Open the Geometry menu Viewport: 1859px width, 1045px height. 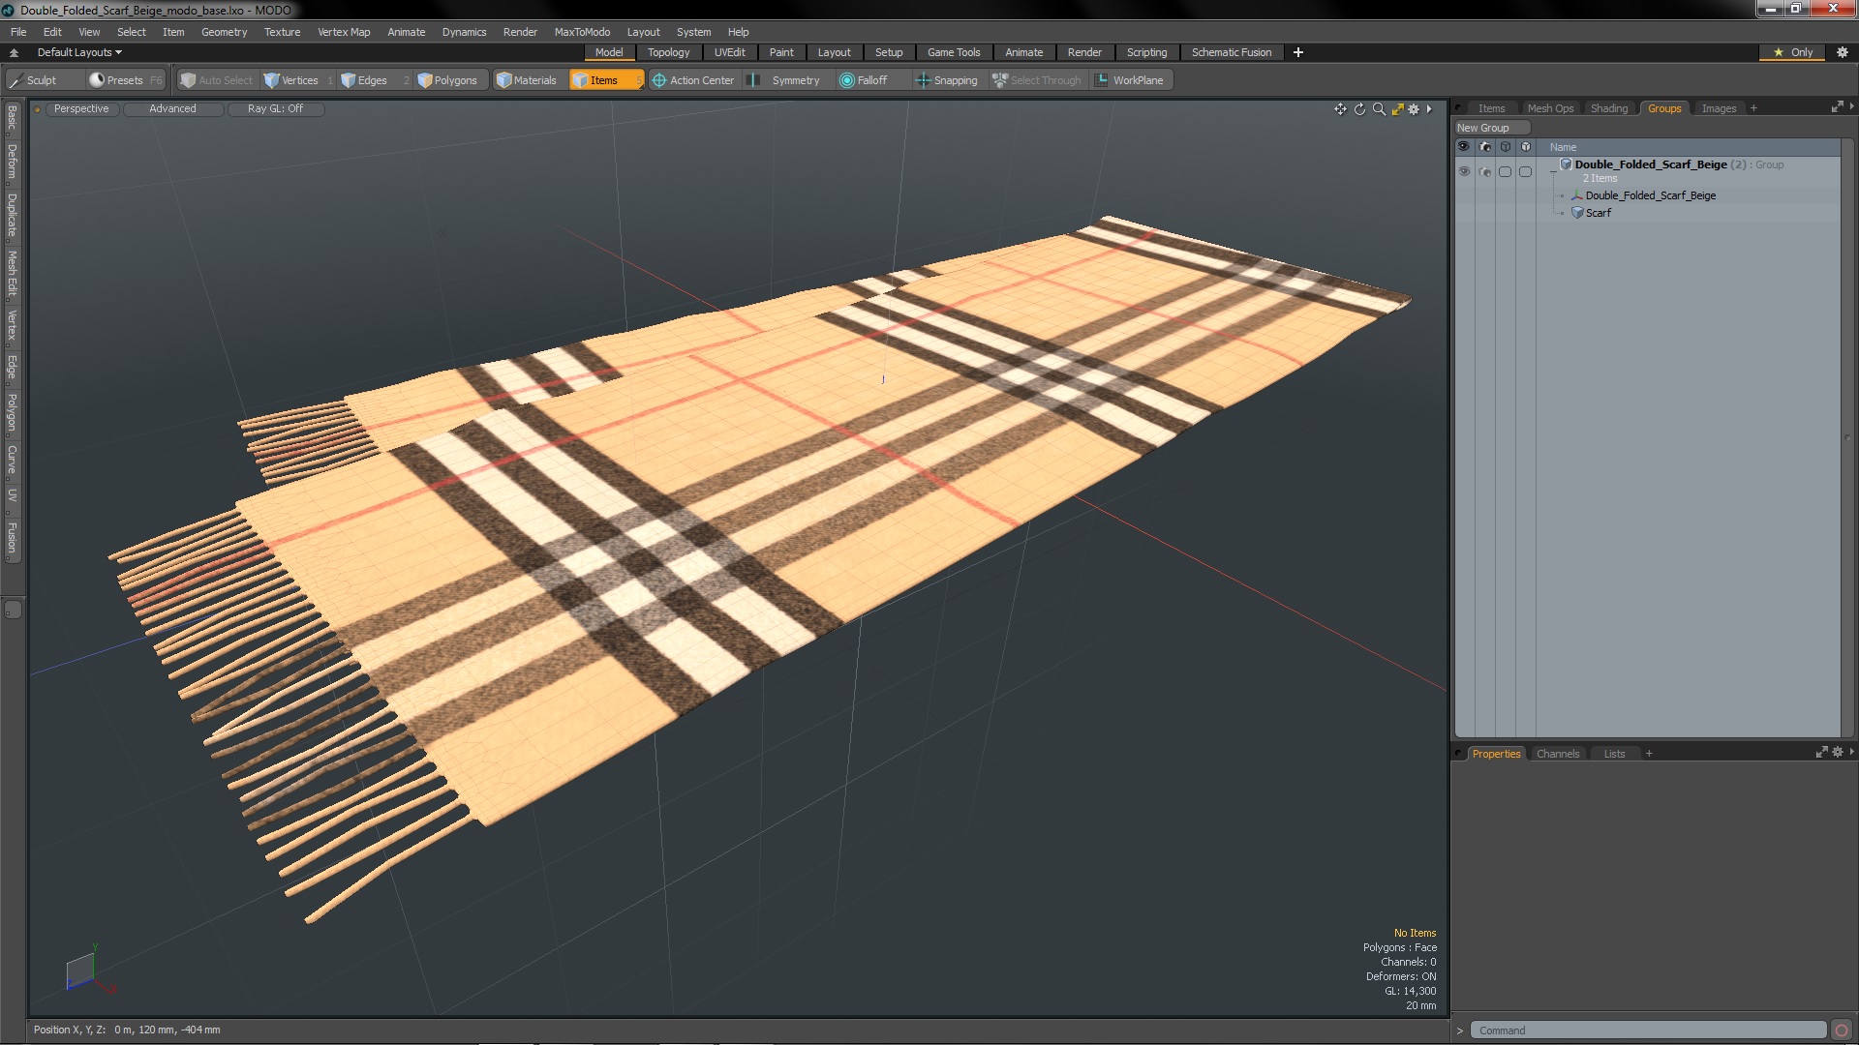click(x=224, y=32)
